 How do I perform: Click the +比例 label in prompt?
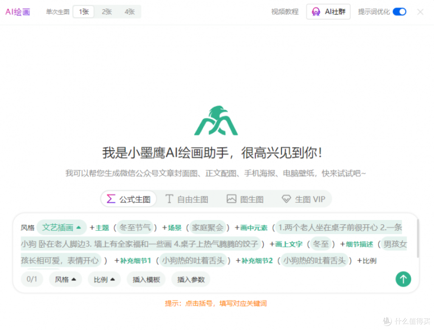(367, 261)
